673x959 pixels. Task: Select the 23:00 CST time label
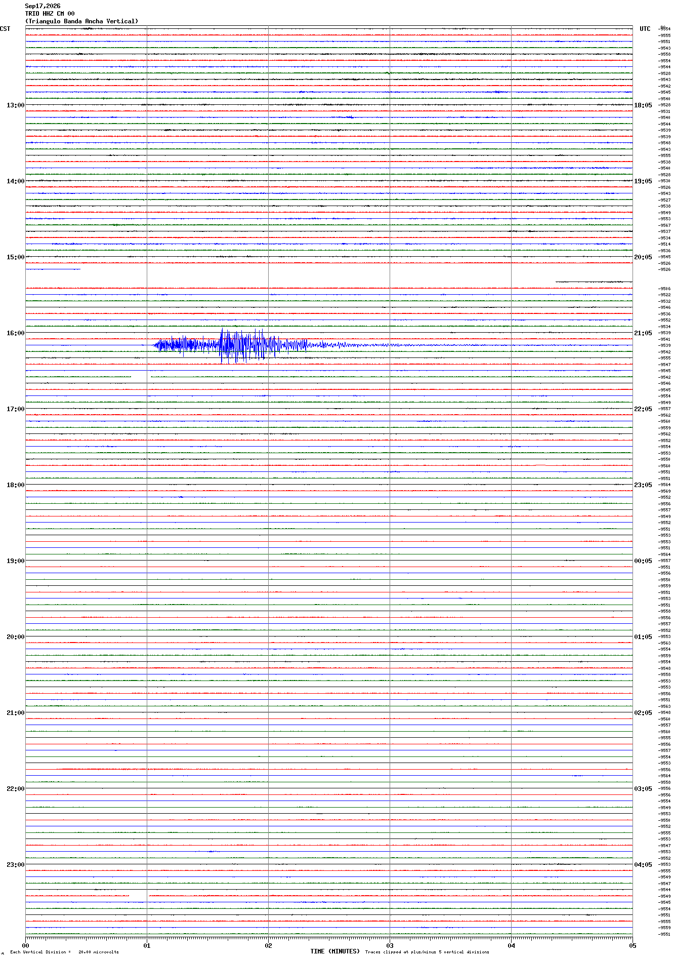pos(15,865)
